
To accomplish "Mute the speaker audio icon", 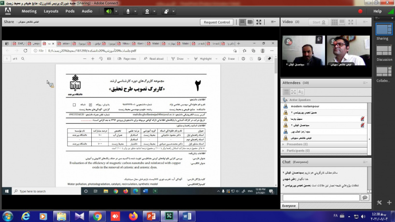I will click(x=108, y=11).
